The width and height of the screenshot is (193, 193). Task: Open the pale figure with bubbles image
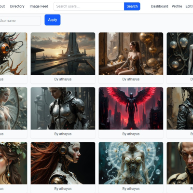click(131, 163)
